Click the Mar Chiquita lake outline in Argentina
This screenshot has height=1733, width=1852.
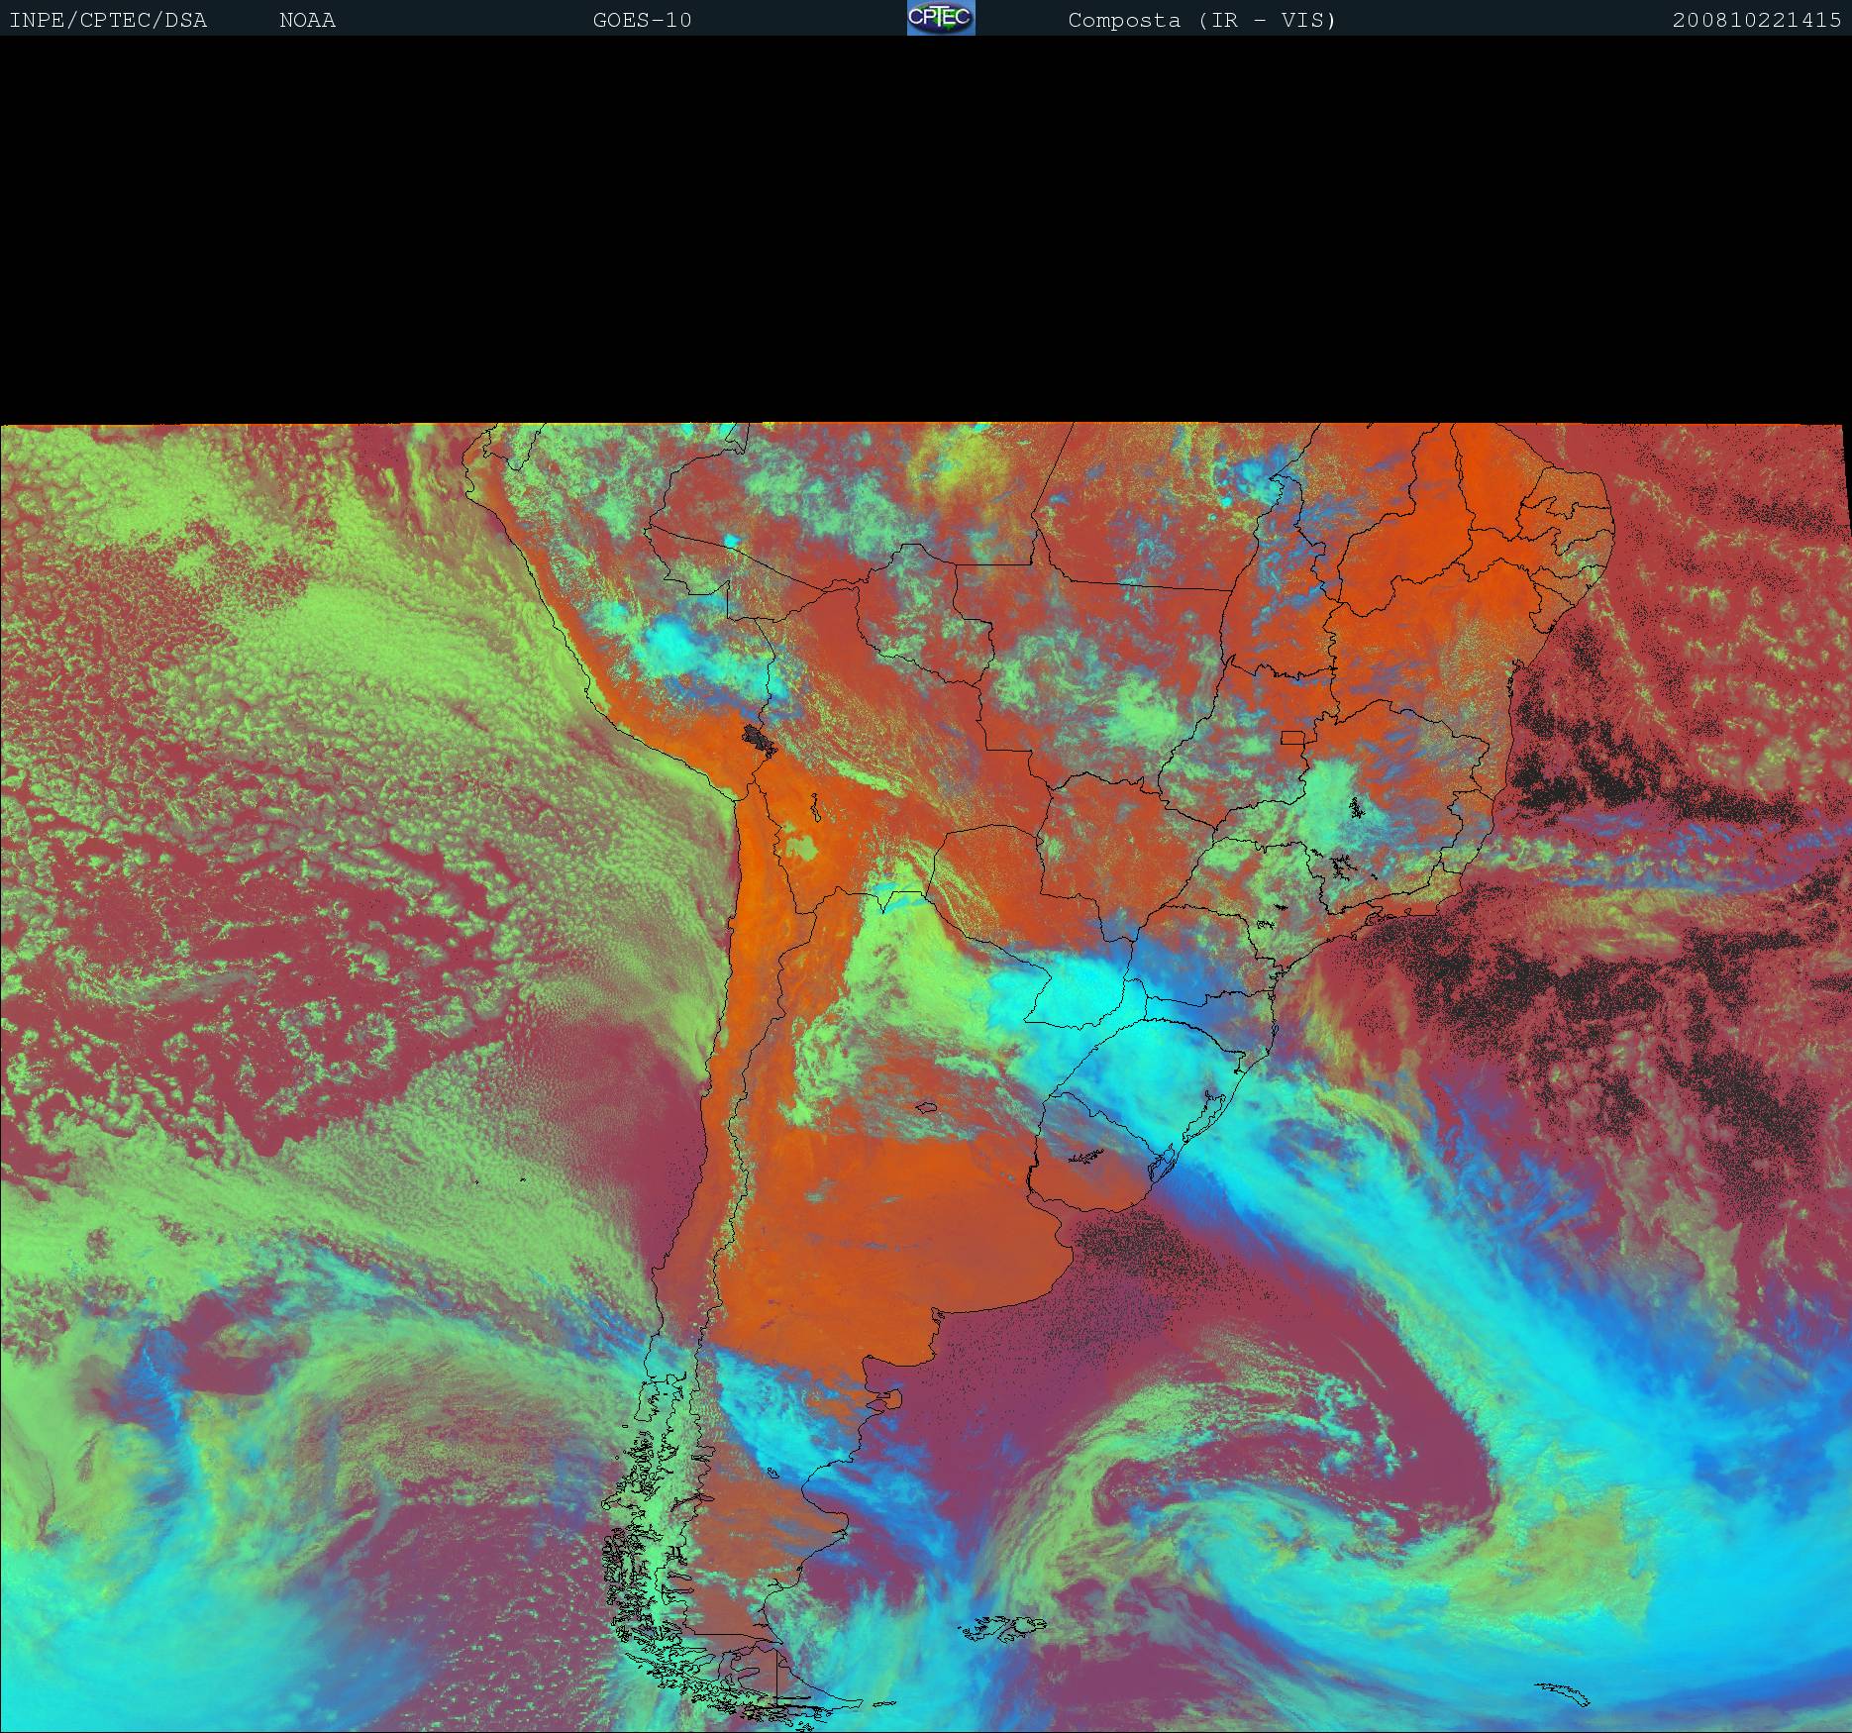click(926, 1107)
